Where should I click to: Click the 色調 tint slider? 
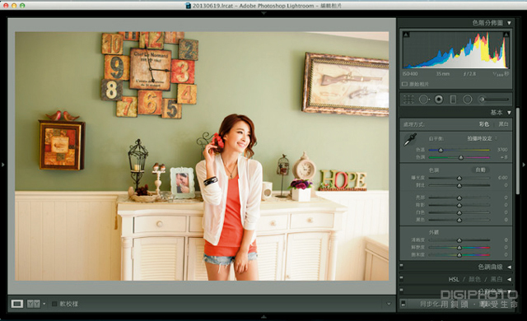[x=459, y=157]
